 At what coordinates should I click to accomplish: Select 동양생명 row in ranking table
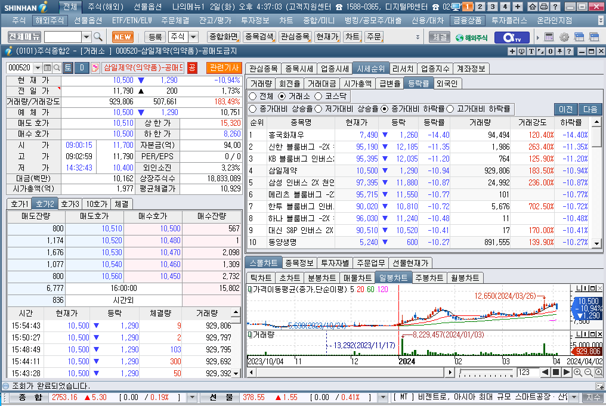(x=419, y=242)
